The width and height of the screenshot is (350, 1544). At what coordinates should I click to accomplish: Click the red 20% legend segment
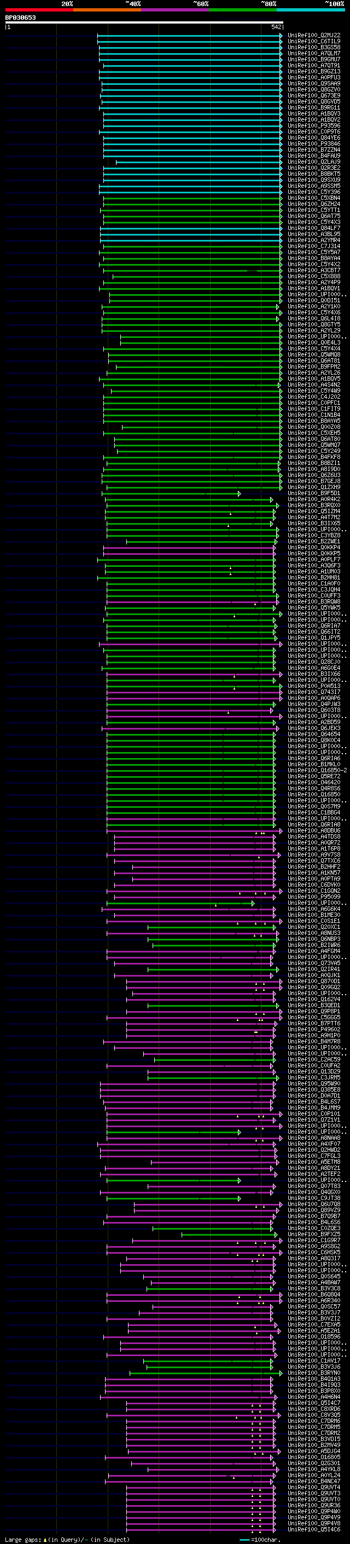pos(39,10)
